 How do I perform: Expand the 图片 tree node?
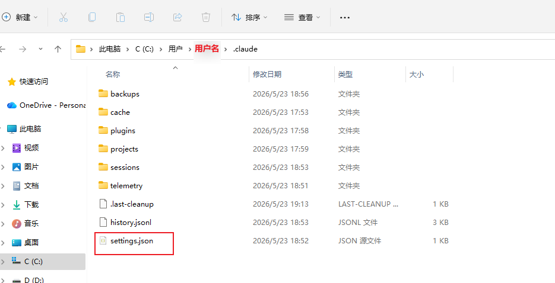pyautogui.click(x=3, y=167)
